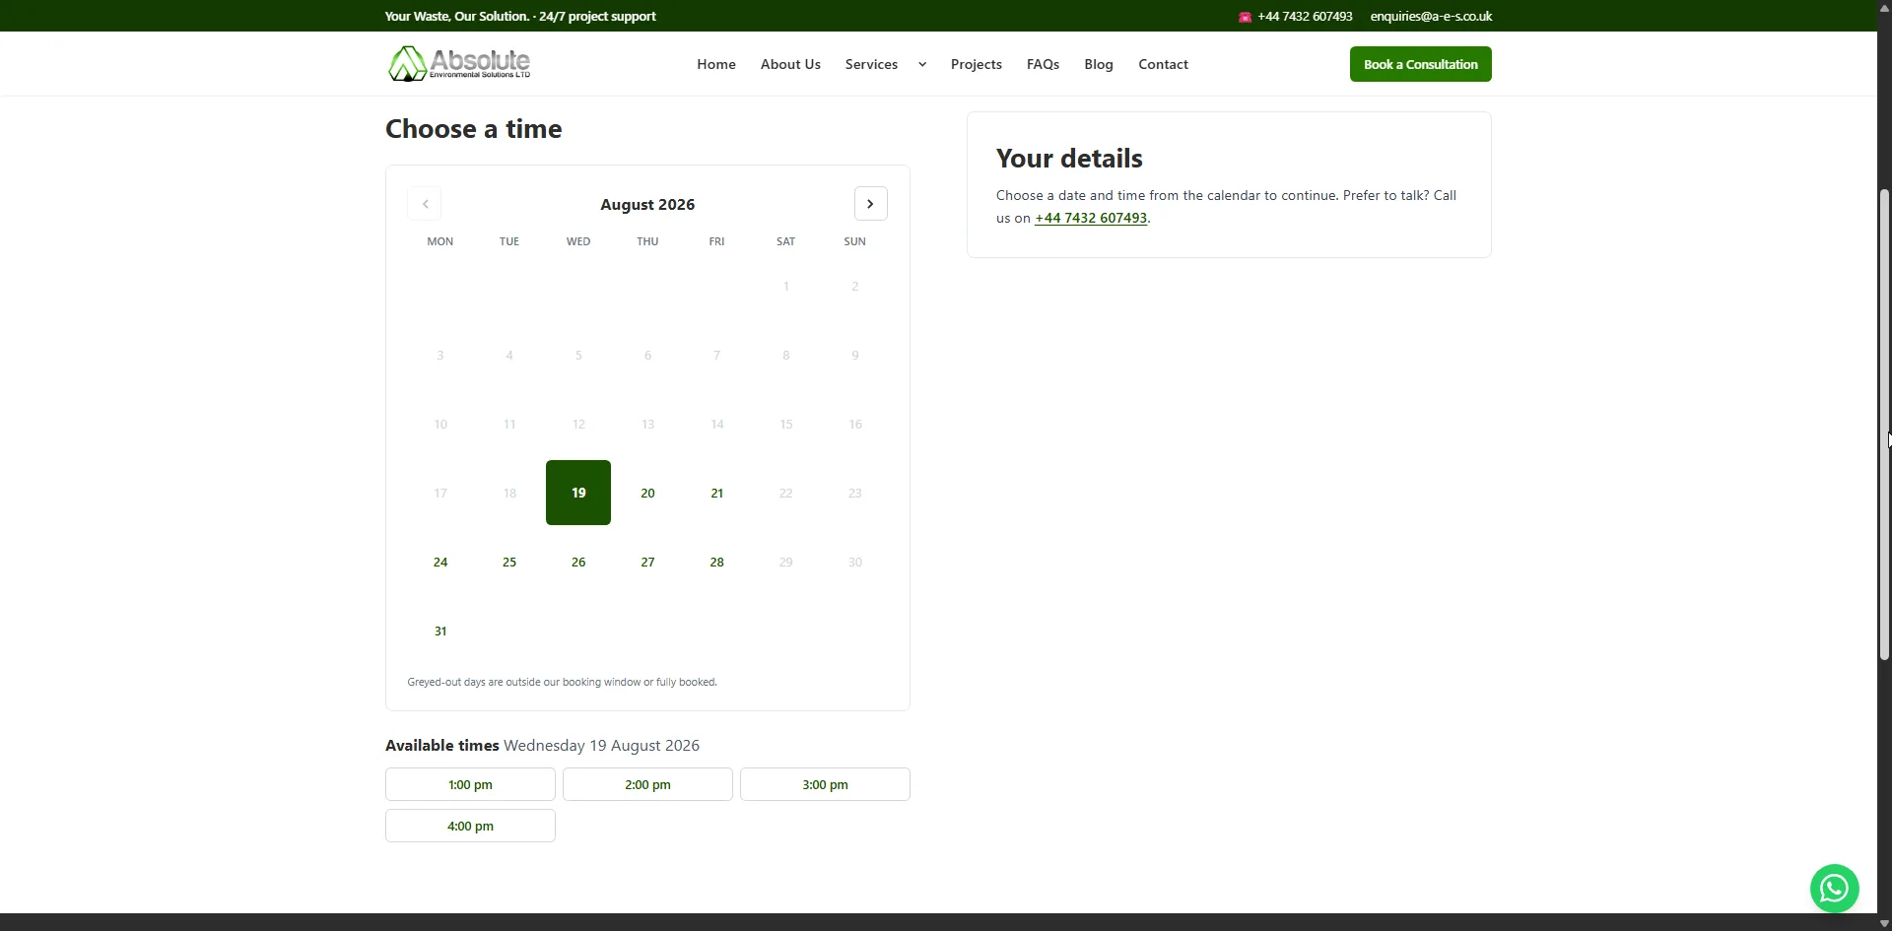Choose 21 August in the calendar
The width and height of the screenshot is (1892, 931).
coord(716,493)
